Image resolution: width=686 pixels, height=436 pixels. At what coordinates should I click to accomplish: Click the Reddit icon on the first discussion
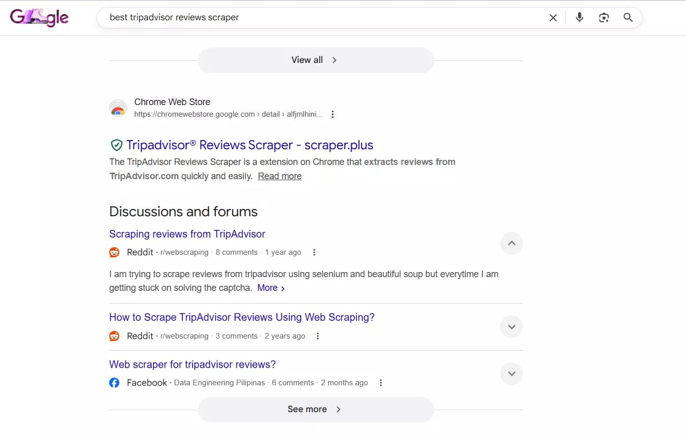114,252
